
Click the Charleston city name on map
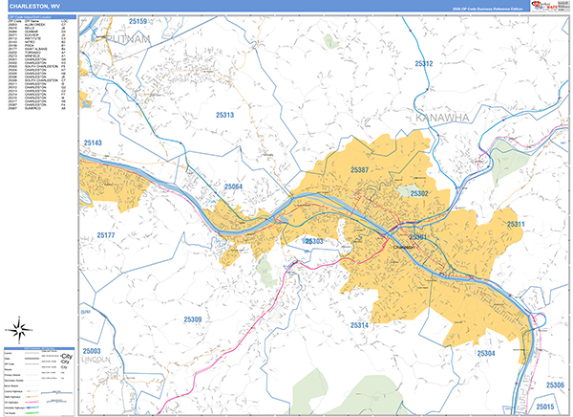coord(404,247)
